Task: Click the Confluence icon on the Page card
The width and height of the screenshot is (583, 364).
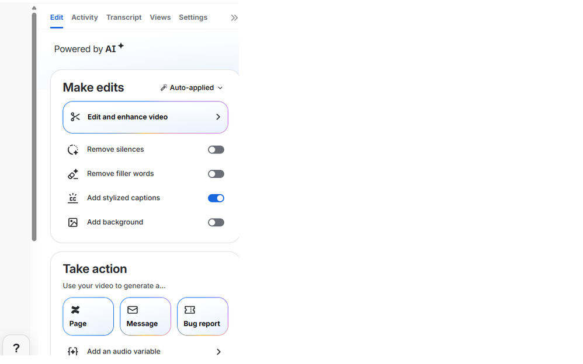Action: tap(75, 310)
